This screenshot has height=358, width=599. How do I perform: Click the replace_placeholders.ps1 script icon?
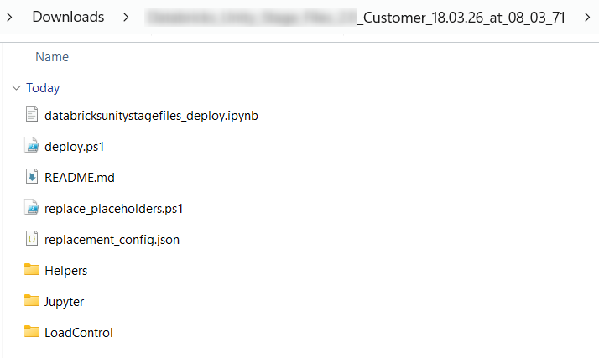coord(32,208)
